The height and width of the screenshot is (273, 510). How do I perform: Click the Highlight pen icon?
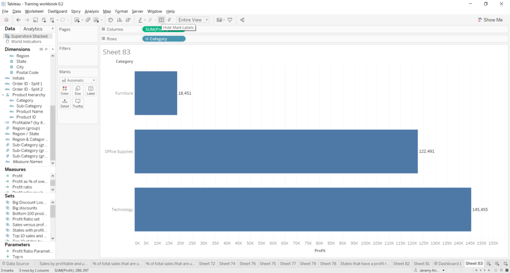(x=140, y=20)
